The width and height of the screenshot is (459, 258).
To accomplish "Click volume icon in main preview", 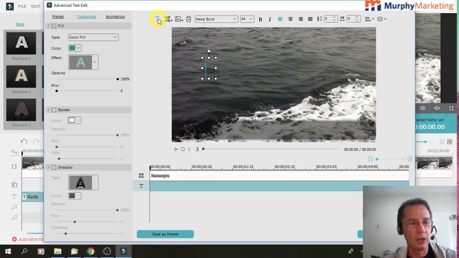I will (437, 108).
